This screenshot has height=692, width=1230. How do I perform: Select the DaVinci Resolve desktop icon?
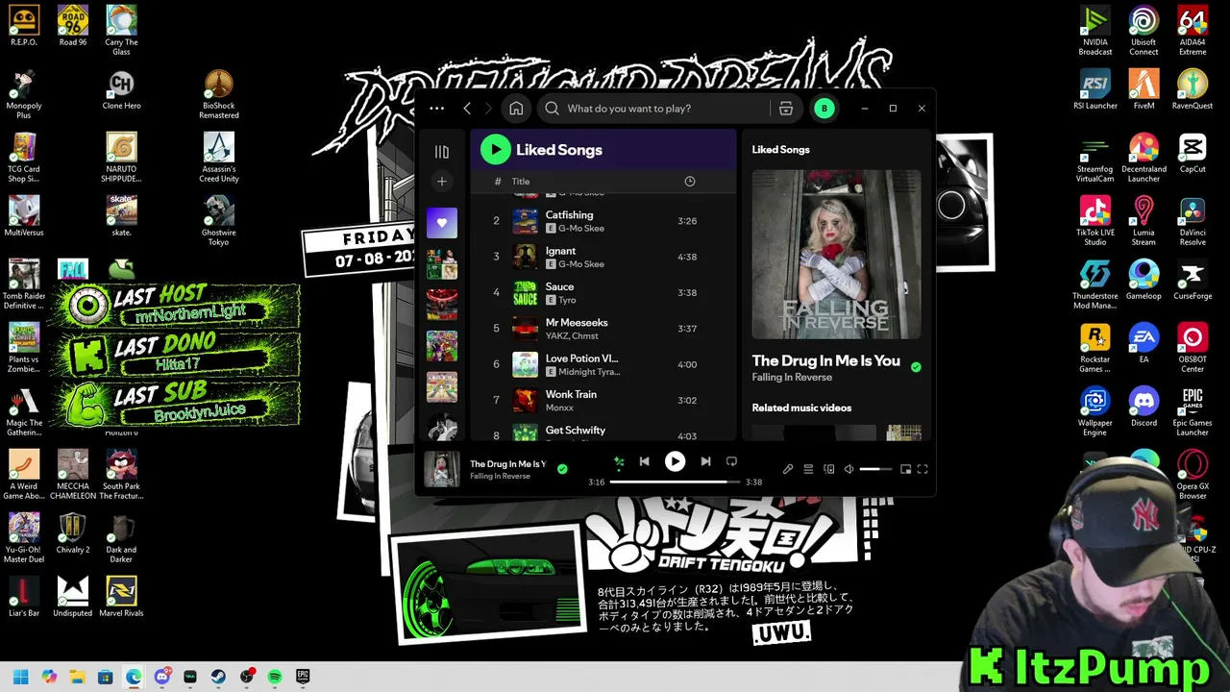tap(1193, 221)
